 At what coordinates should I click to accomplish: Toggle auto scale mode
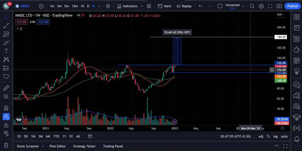tap(284, 136)
